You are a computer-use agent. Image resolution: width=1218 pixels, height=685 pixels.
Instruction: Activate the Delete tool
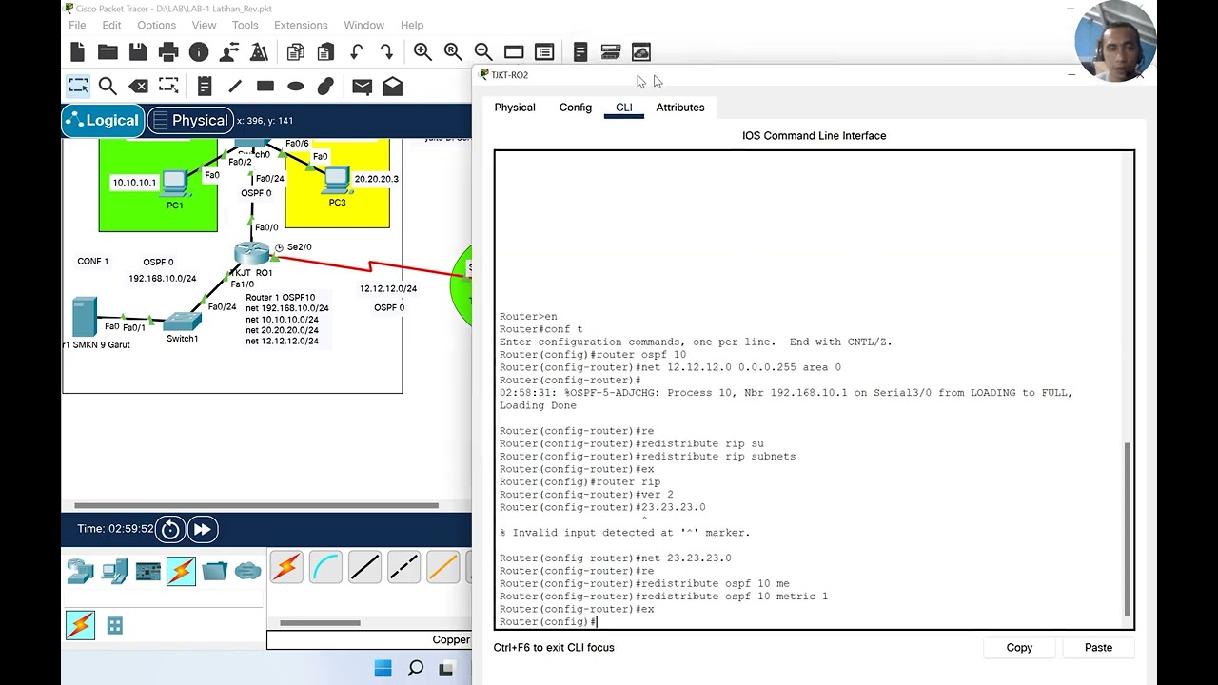tap(138, 87)
